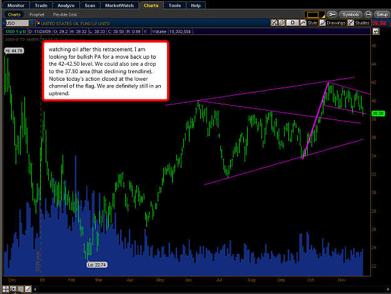Click the chart icon above price axis

[x=376, y=31]
